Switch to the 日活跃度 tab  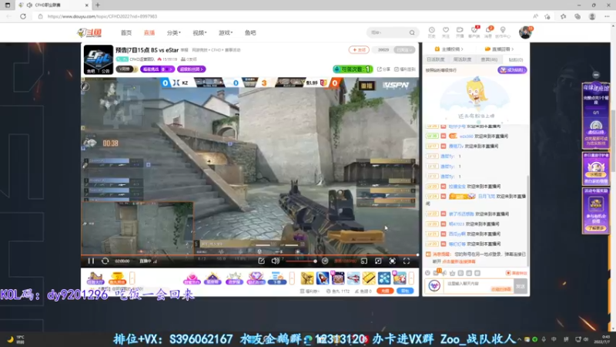pos(436,59)
